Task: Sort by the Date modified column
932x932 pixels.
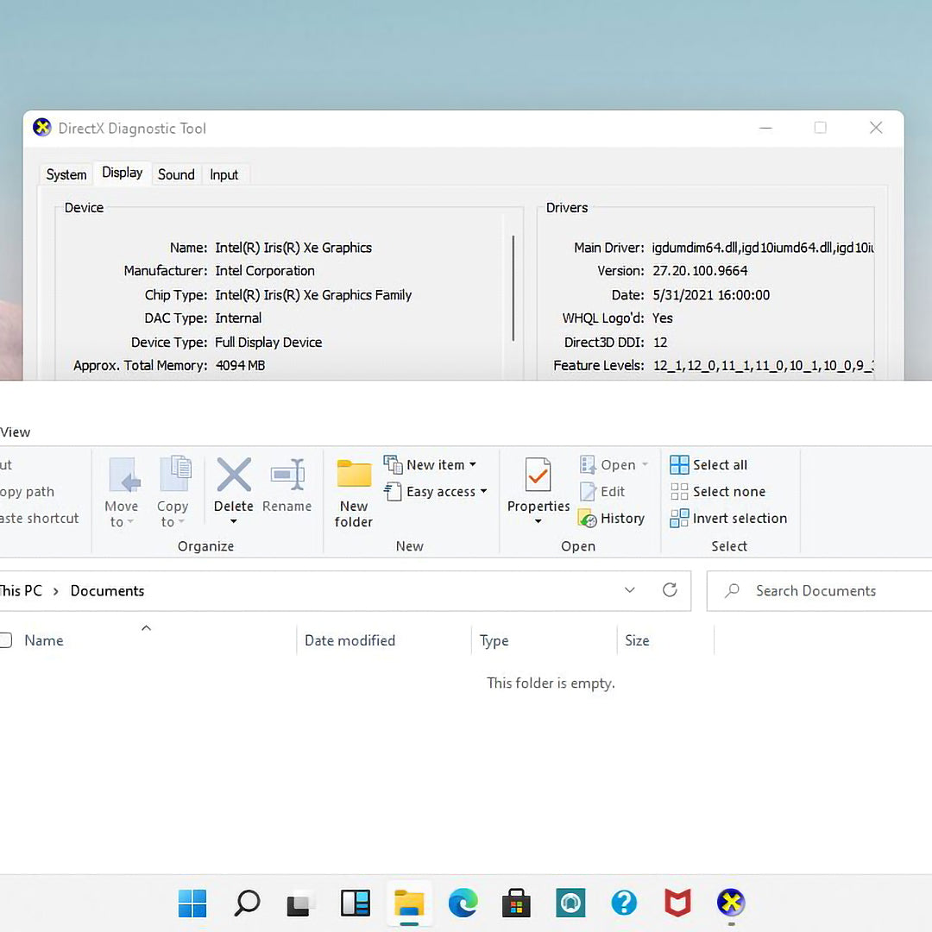Action: tap(349, 640)
